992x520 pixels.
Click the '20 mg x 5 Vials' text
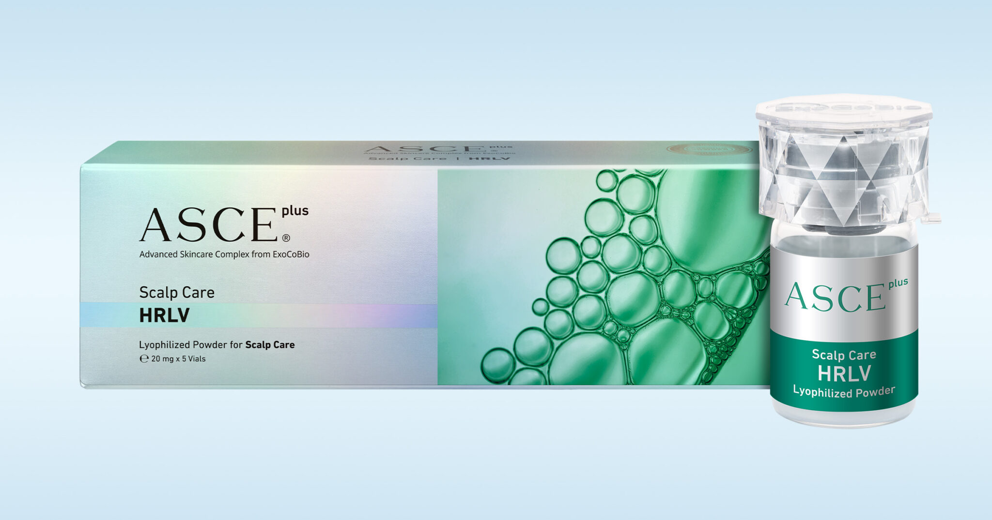point(178,359)
